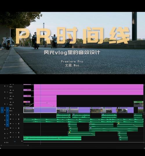Lock audio track A6
Image resolution: width=145 pixels, height=156 pixels.
tap(5, 138)
